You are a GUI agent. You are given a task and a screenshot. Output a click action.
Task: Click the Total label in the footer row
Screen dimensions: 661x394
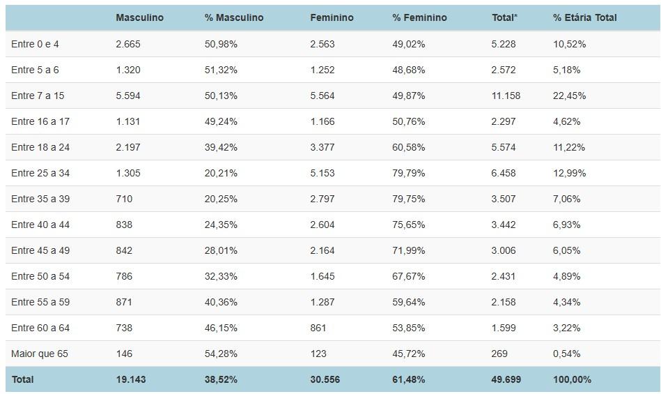point(22,379)
